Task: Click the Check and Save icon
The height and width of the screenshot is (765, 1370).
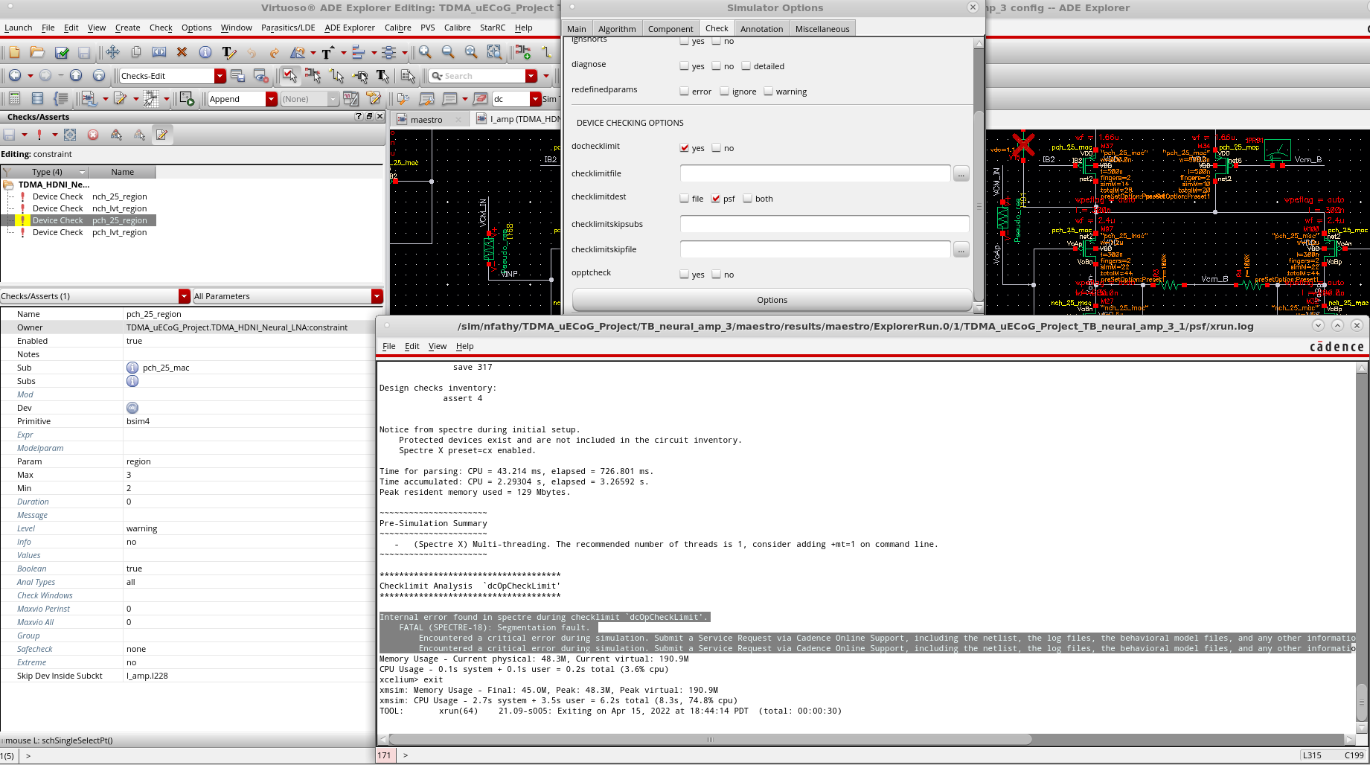Action: click(62, 52)
